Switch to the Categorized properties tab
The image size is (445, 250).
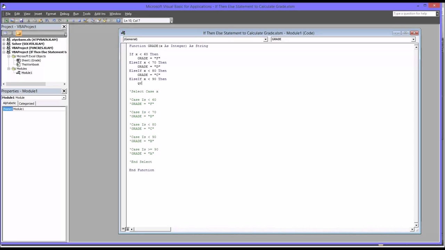[x=26, y=103]
